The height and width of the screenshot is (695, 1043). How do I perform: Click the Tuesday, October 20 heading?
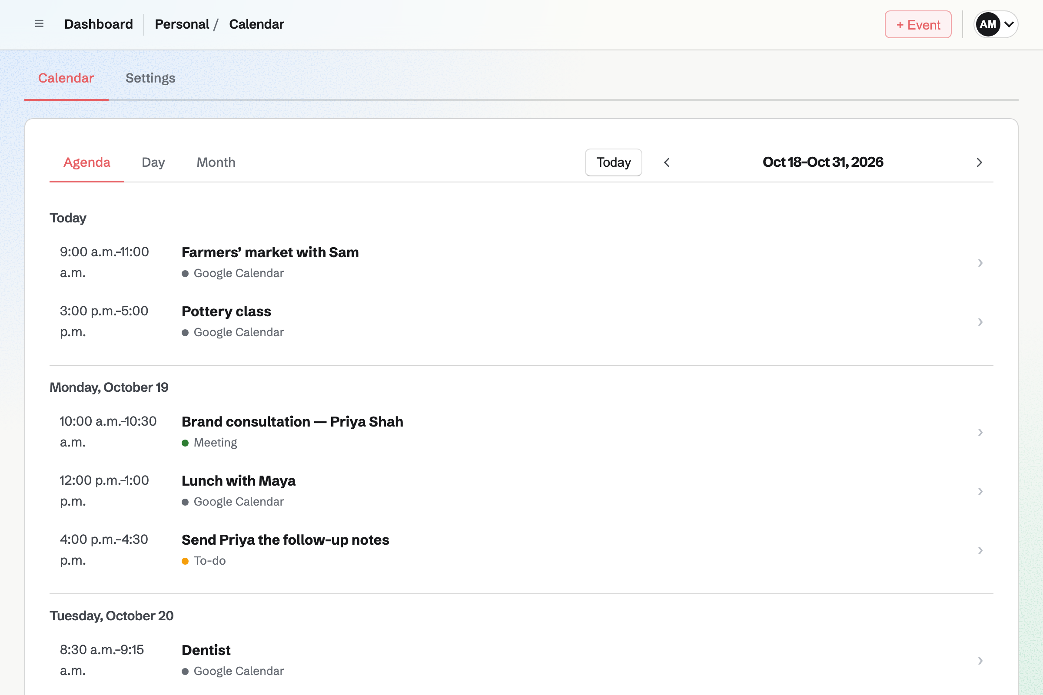(111, 616)
